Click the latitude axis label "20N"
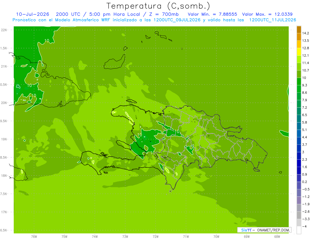 [4, 103]
